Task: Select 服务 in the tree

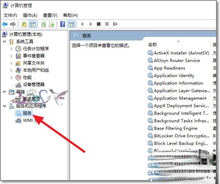Action: pos(27,113)
